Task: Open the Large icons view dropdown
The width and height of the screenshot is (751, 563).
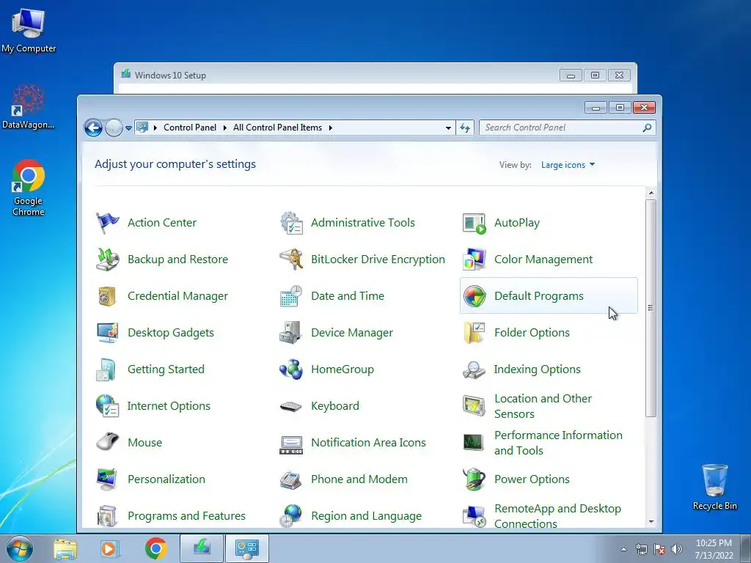Action: (x=568, y=165)
